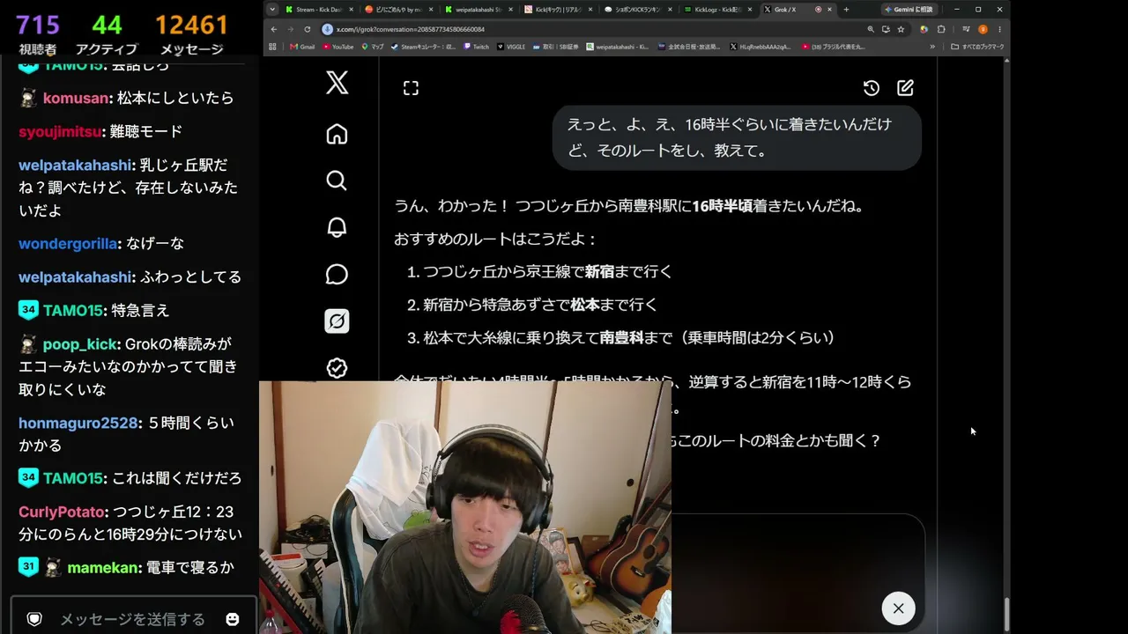The width and height of the screenshot is (1128, 634).
Task: Open すべてのブックマーク folder
Action: pyautogui.click(x=977, y=47)
